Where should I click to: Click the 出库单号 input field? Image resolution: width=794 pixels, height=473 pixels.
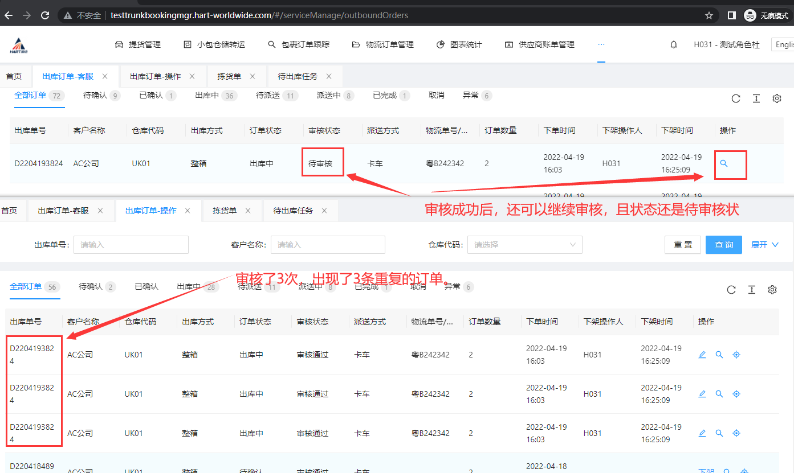point(131,245)
